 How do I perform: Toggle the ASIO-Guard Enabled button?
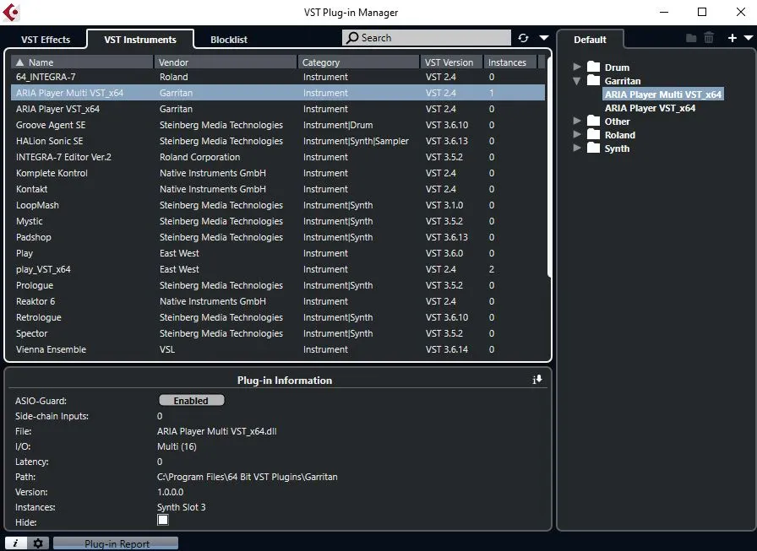click(x=191, y=401)
